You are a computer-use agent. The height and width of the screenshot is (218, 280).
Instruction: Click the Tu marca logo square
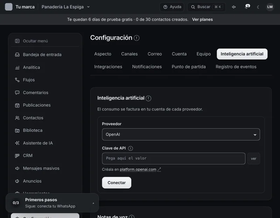click(8, 7)
